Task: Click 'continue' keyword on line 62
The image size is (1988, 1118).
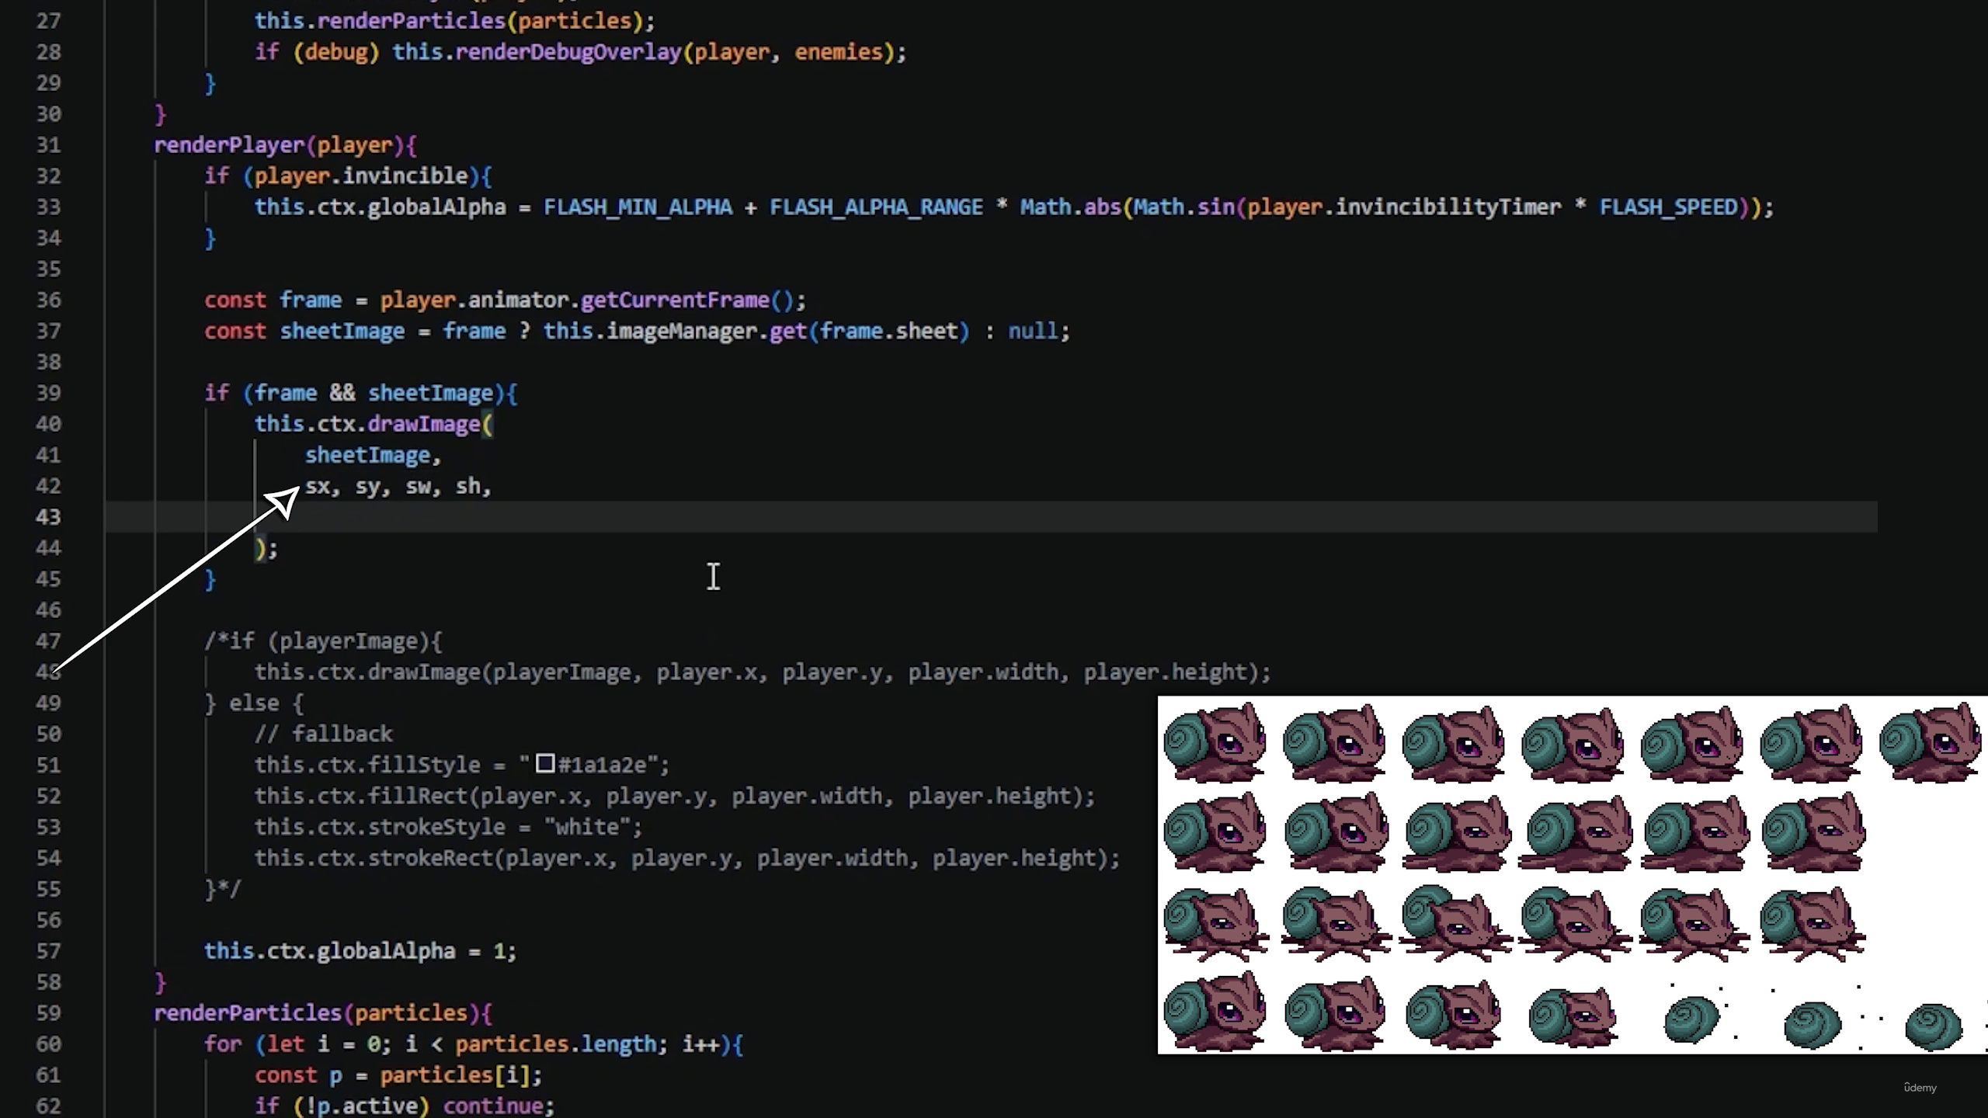Action: click(x=493, y=1107)
